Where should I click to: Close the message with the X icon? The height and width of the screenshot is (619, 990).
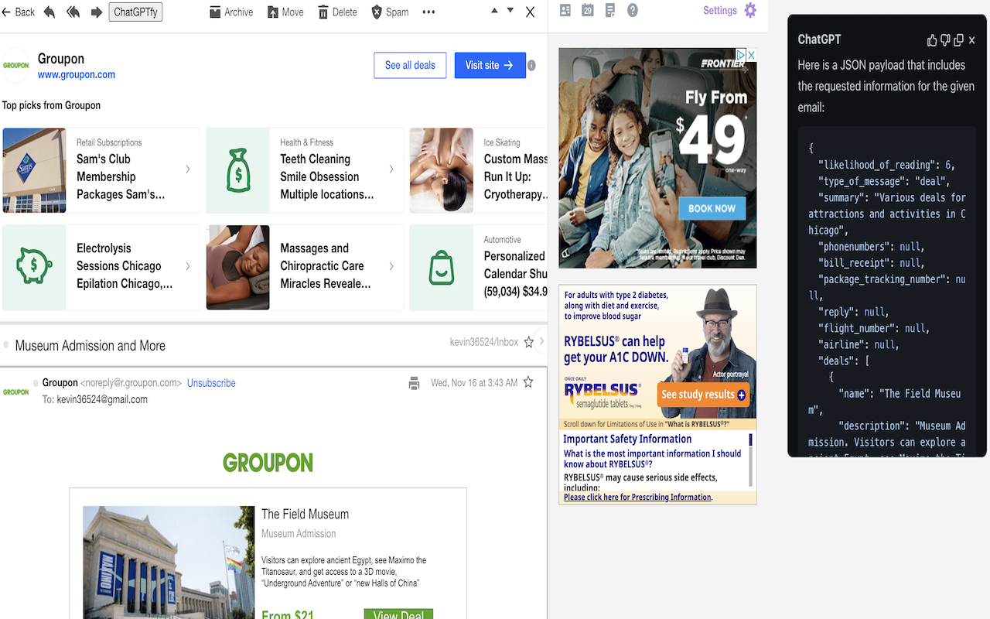coord(530,12)
